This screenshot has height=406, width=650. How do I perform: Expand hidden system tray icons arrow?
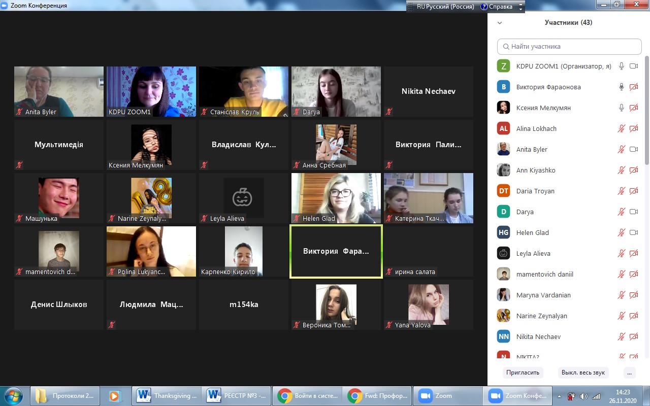559,396
